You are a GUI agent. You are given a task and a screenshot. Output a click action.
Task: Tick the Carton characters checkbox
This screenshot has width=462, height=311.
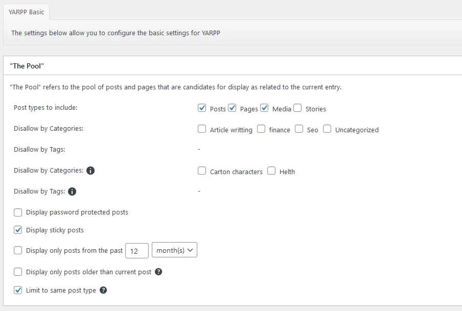point(202,171)
